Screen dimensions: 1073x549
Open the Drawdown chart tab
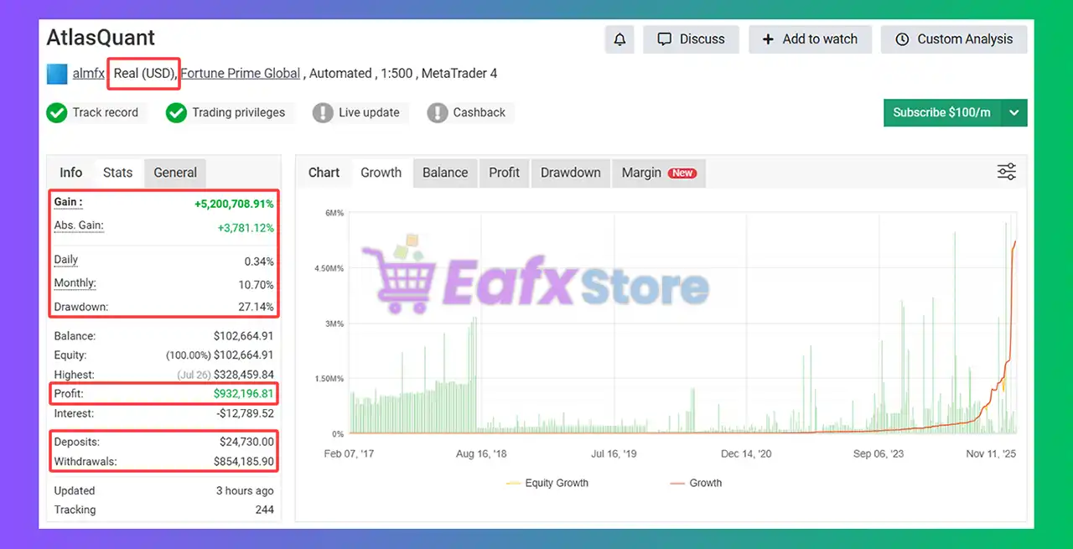[x=570, y=173]
